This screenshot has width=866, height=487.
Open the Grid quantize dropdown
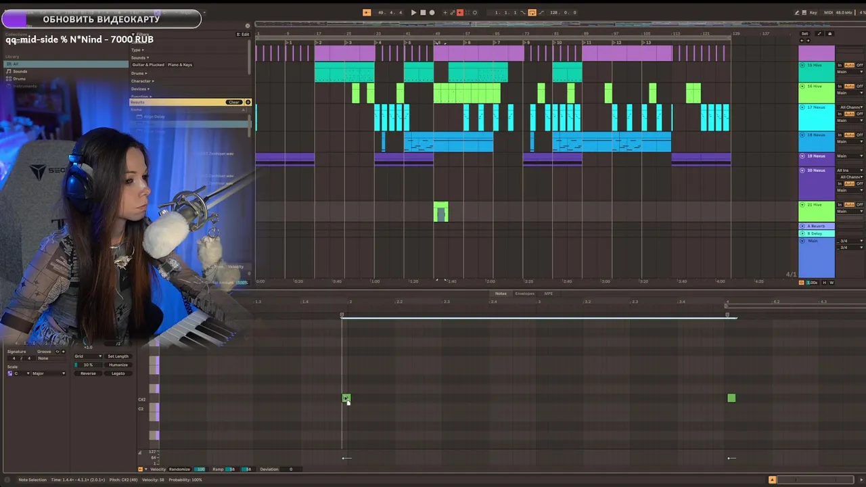[x=88, y=356]
